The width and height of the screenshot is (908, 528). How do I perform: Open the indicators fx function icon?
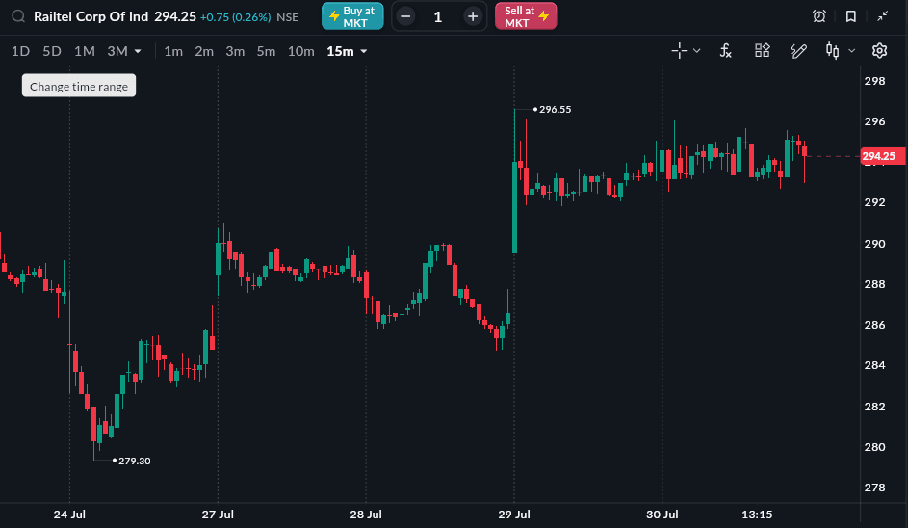[x=726, y=51]
